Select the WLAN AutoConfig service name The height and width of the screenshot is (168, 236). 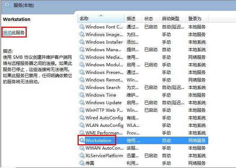pos(104,125)
